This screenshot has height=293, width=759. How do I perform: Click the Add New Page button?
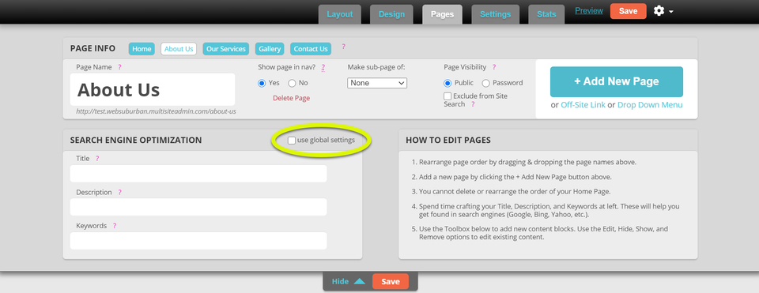tap(616, 81)
